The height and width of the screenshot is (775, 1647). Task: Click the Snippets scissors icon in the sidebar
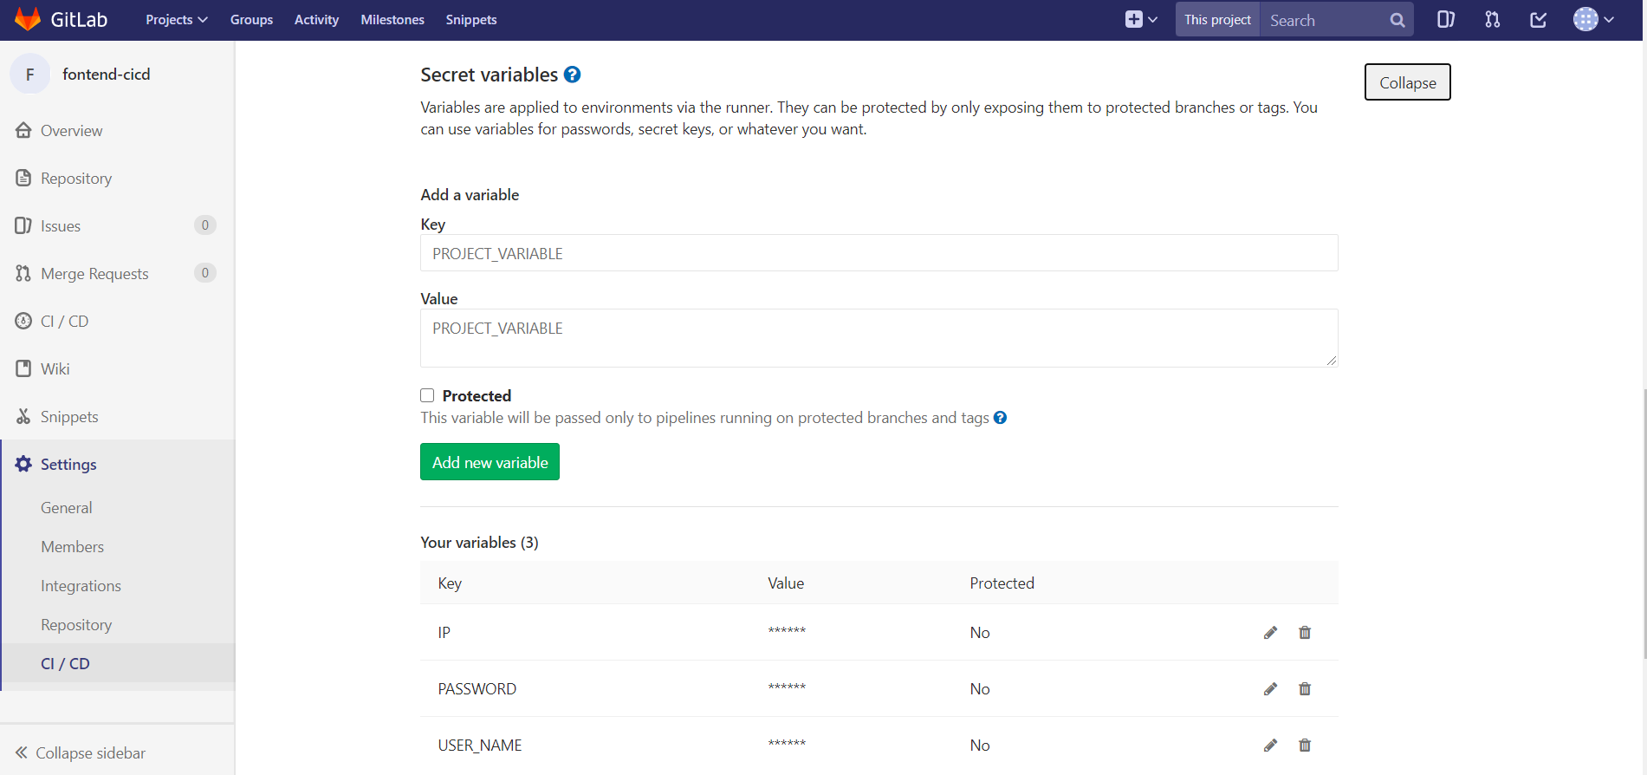pos(23,416)
